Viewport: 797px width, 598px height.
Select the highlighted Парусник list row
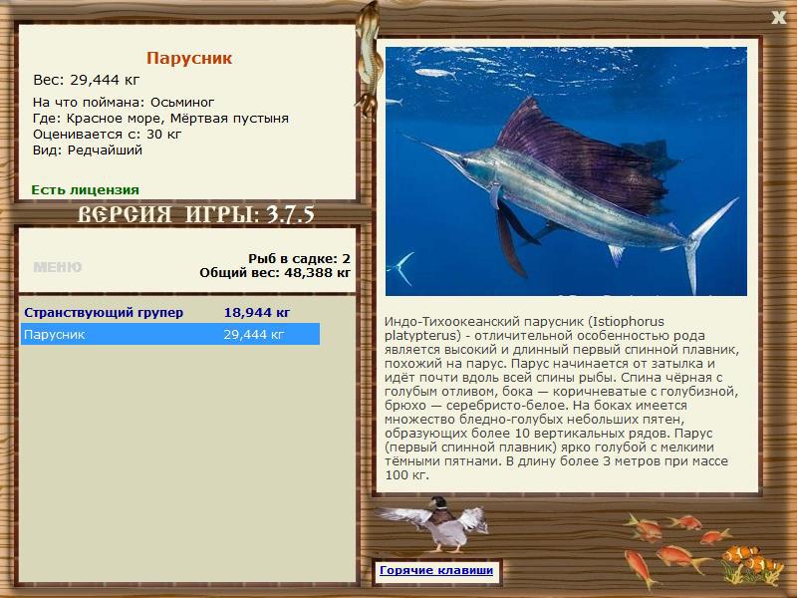170,334
